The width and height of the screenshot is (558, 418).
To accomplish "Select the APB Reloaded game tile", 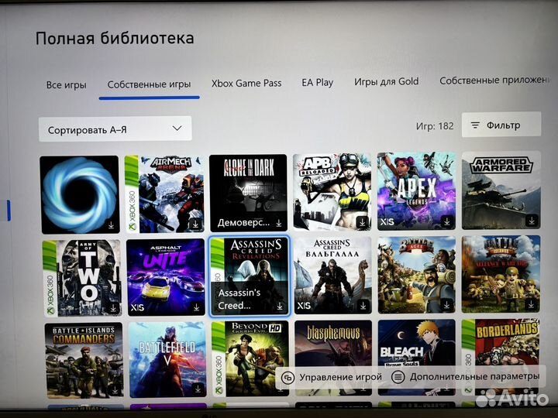I will (x=332, y=192).
